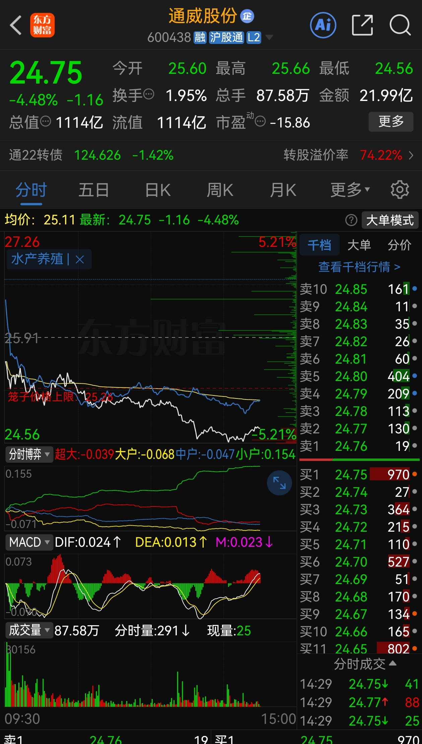
Task: Tap the 买6 24.70 order row
Action: [359, 562]
